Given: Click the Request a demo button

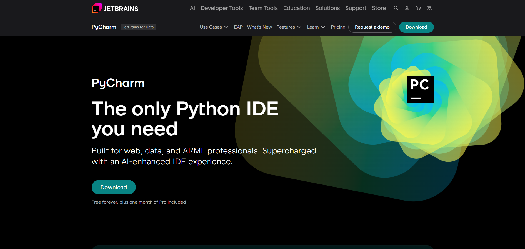Looking at the screenshot, I should tap(372, 27).
